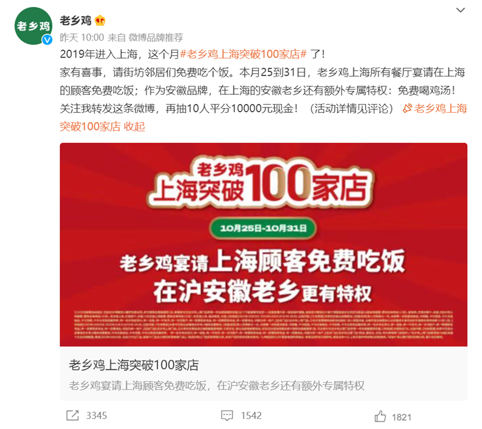Image resolution: width=482 pixels, height=429 pixels.
Task: Expand the post options chevron
Action: (460, 10)
